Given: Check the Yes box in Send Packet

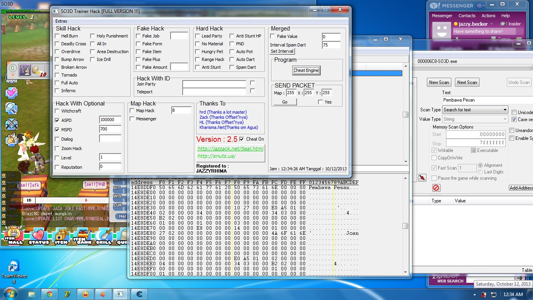Looking at the screenshot, I should coord(320,102).
